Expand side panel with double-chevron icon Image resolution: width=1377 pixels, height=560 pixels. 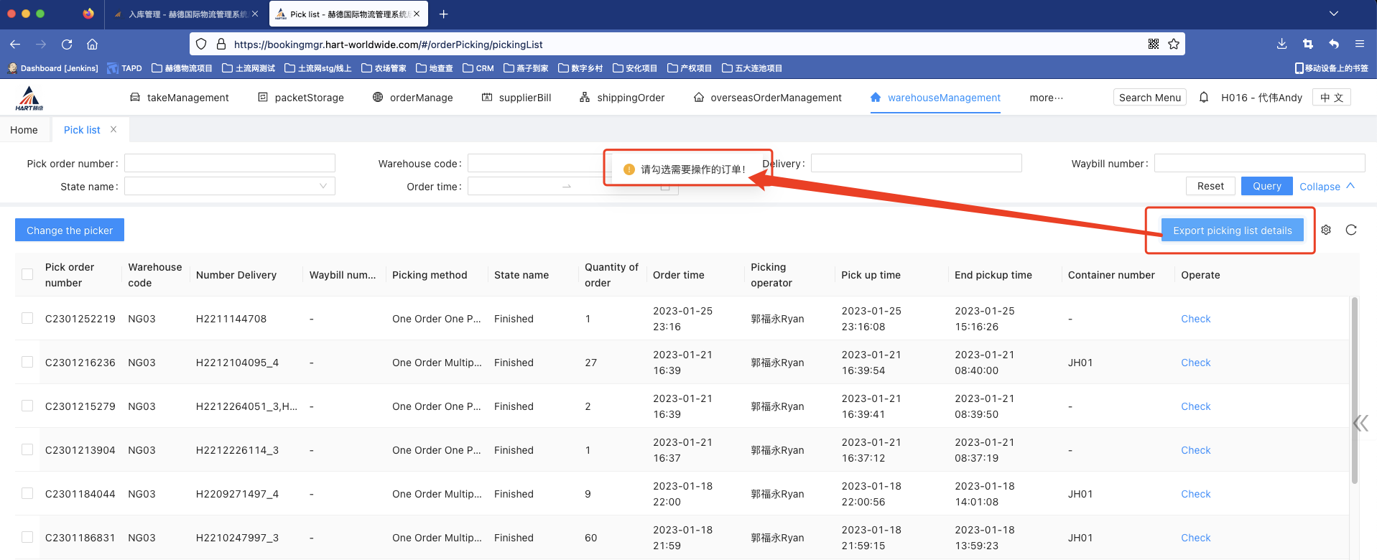pyautogui.click(x=1360, y=423)
